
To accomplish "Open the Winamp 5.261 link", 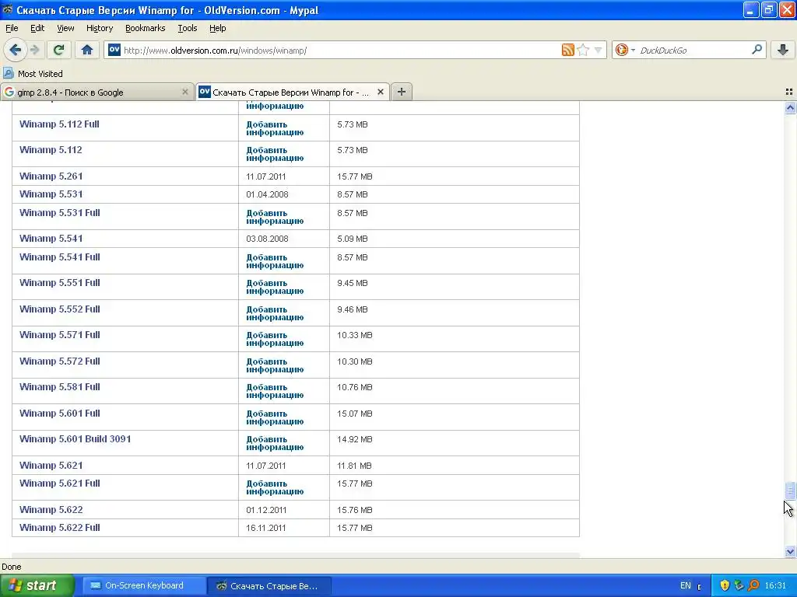I will (x=51, y=176).
